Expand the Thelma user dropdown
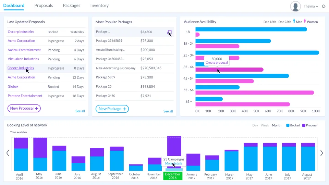Viewport: 329px width, 185px height. [x=311, y=6]
